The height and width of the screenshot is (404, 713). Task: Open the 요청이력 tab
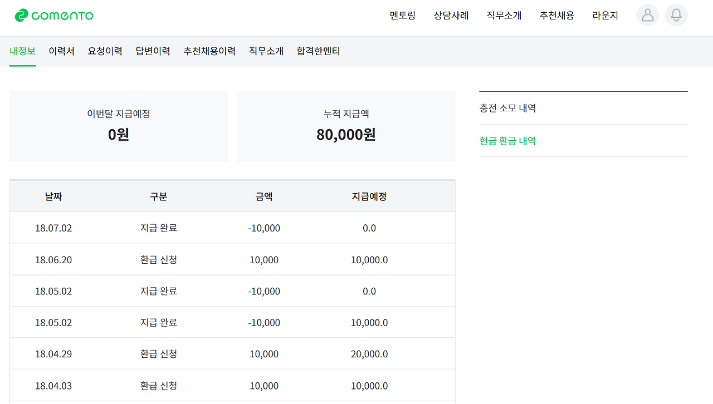coord(105,51)
